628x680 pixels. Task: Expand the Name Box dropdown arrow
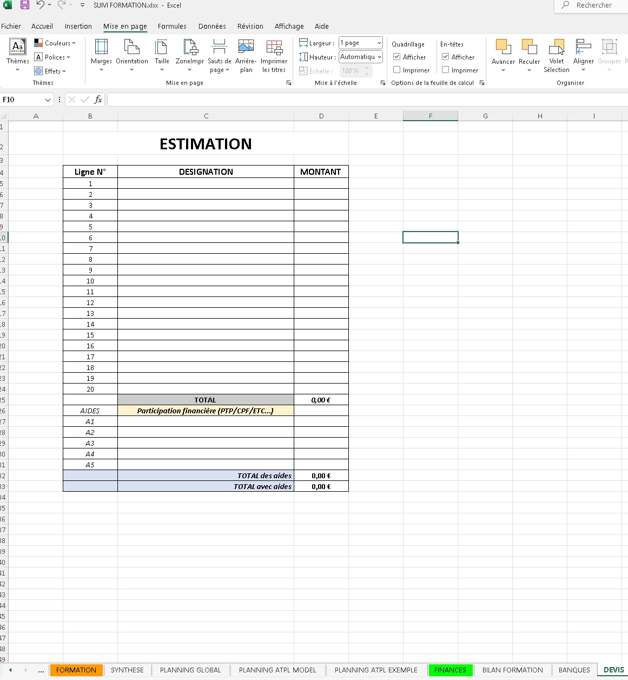(x=48, y=100)
